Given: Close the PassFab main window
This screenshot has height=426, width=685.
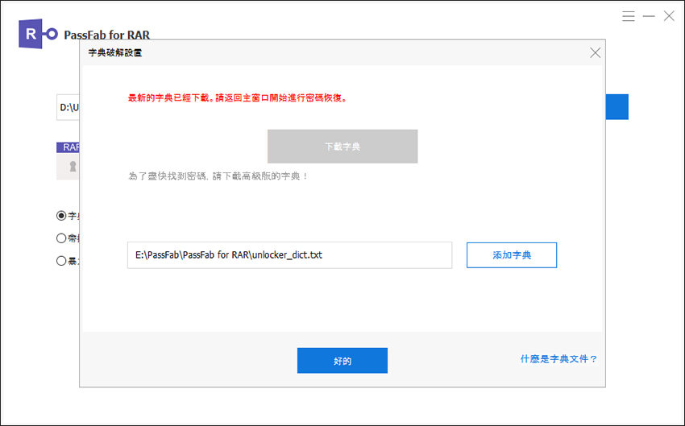Looking at the screenshot, I should click(669, 17).
